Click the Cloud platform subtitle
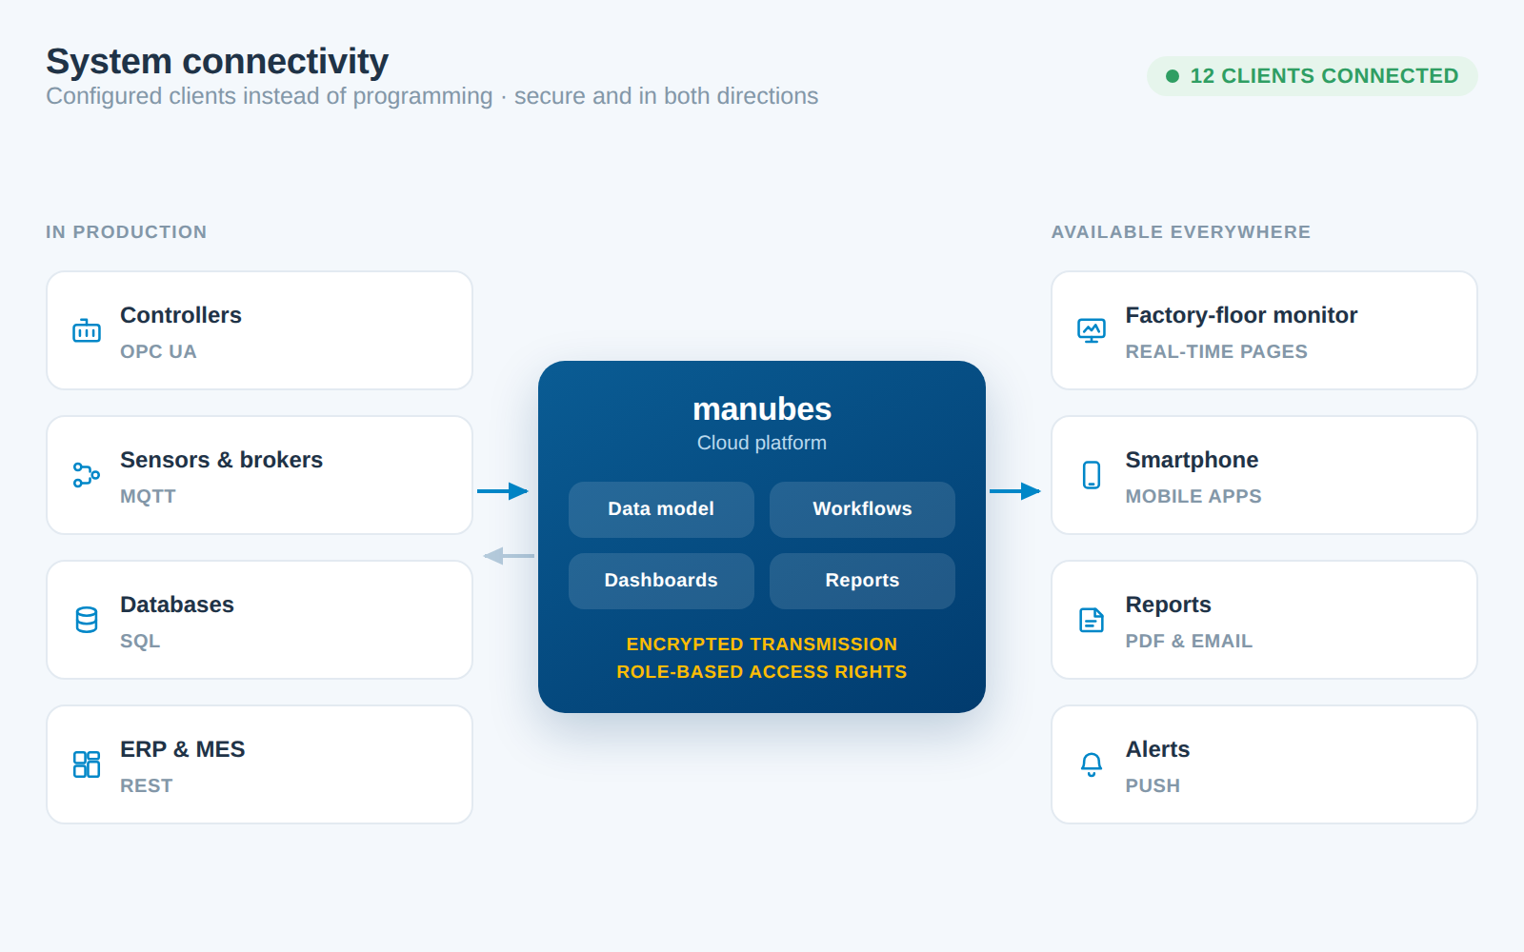 (x=762, y=443)
